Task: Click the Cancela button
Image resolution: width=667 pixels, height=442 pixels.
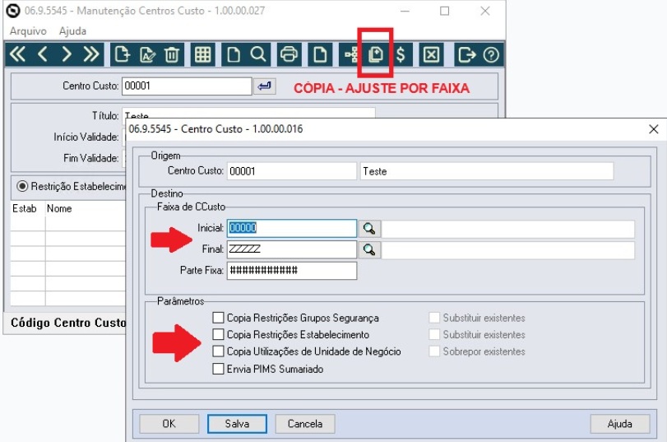Action: (x=305, y=424)
